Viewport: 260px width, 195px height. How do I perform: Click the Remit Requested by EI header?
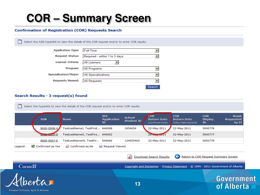pyautogui.click(x=233, y=119)
